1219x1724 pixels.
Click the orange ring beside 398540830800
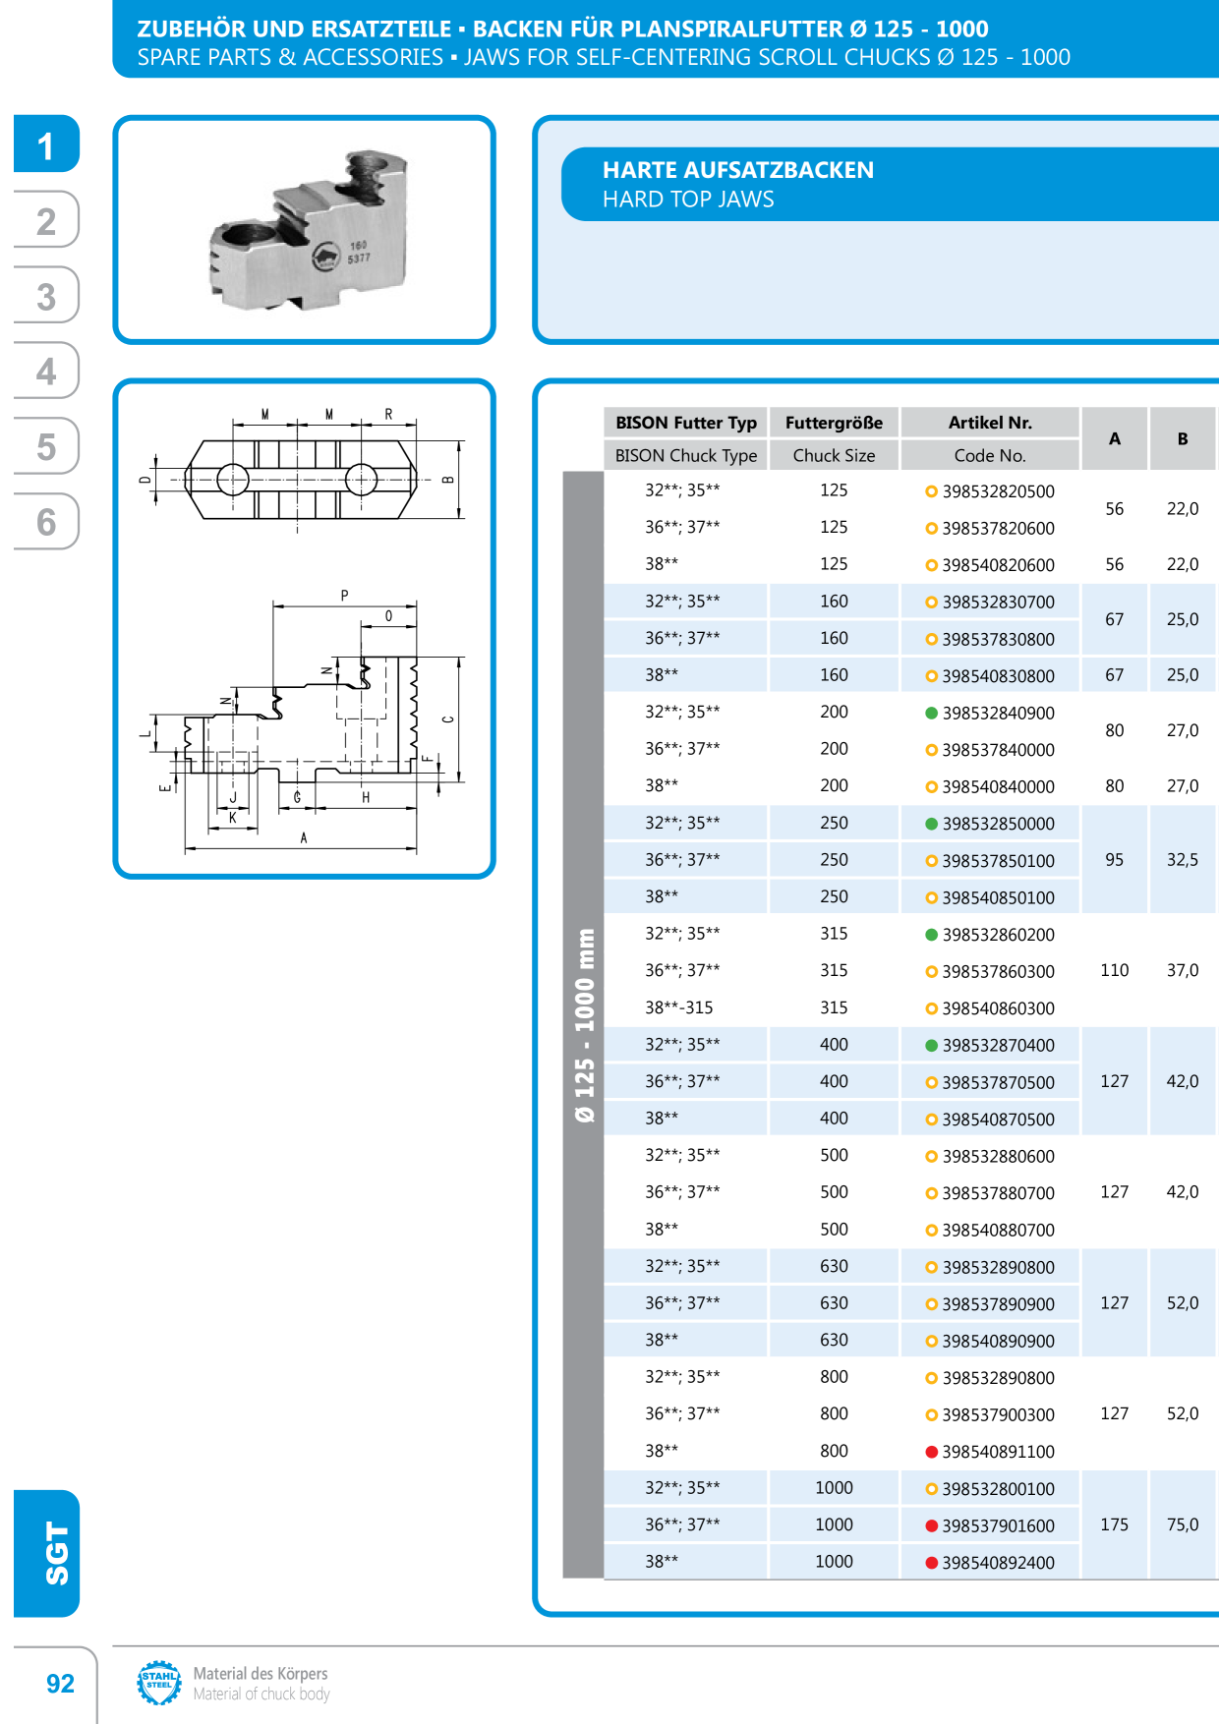931,676
